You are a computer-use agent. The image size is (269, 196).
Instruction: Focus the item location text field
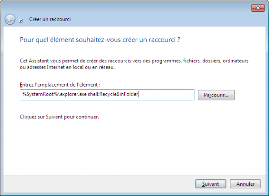(107, 95)
